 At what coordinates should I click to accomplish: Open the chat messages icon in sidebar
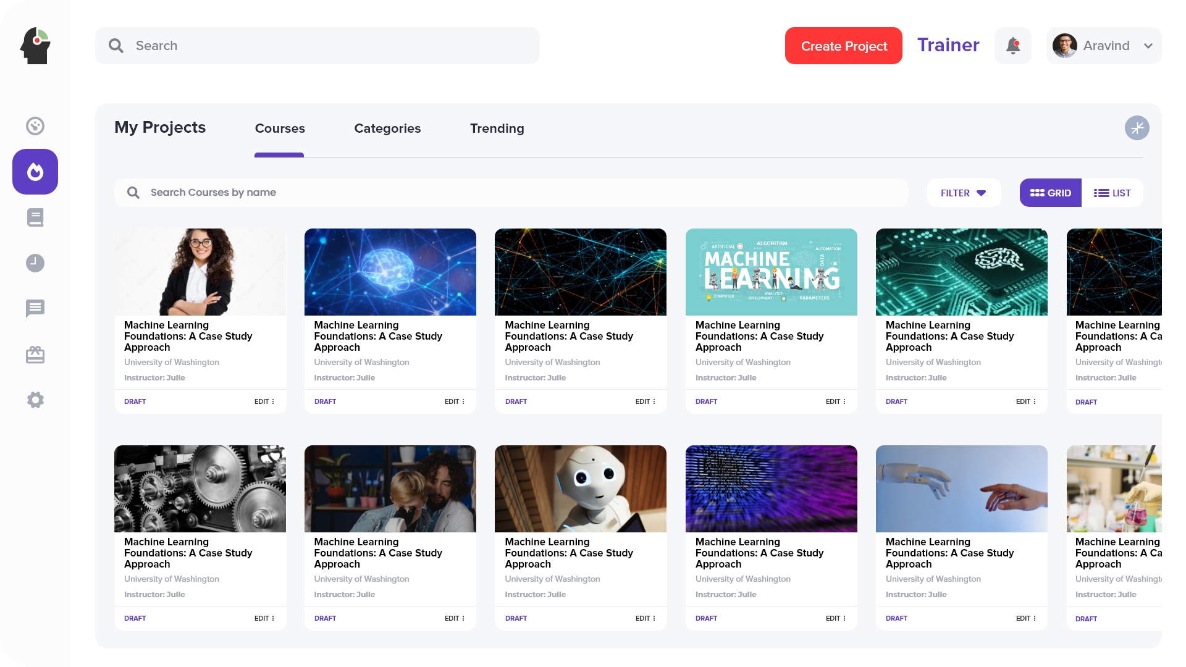click(35, 308)
